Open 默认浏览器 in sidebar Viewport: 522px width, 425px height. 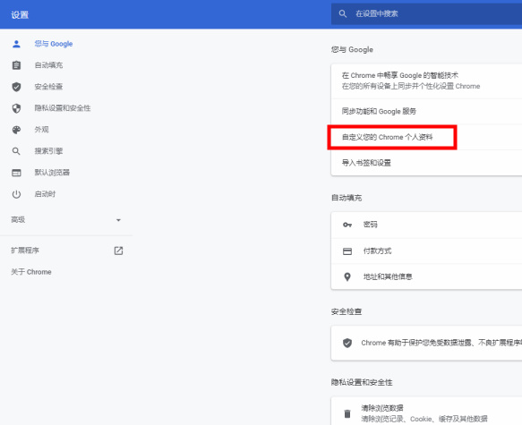pos(52,173)
